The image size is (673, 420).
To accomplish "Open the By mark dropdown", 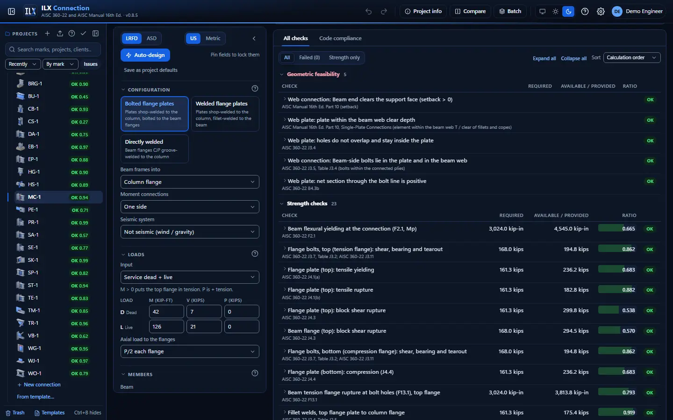I will (x=60, y=64).
